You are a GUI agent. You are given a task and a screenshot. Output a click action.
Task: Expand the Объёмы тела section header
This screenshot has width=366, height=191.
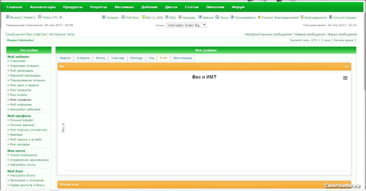point(204,184)
